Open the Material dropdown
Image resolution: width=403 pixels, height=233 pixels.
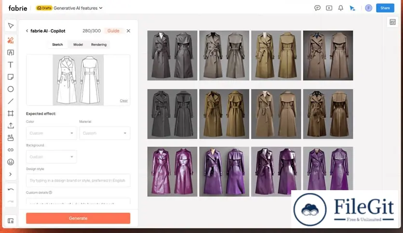pyautogui.click(x=105, y=133)
